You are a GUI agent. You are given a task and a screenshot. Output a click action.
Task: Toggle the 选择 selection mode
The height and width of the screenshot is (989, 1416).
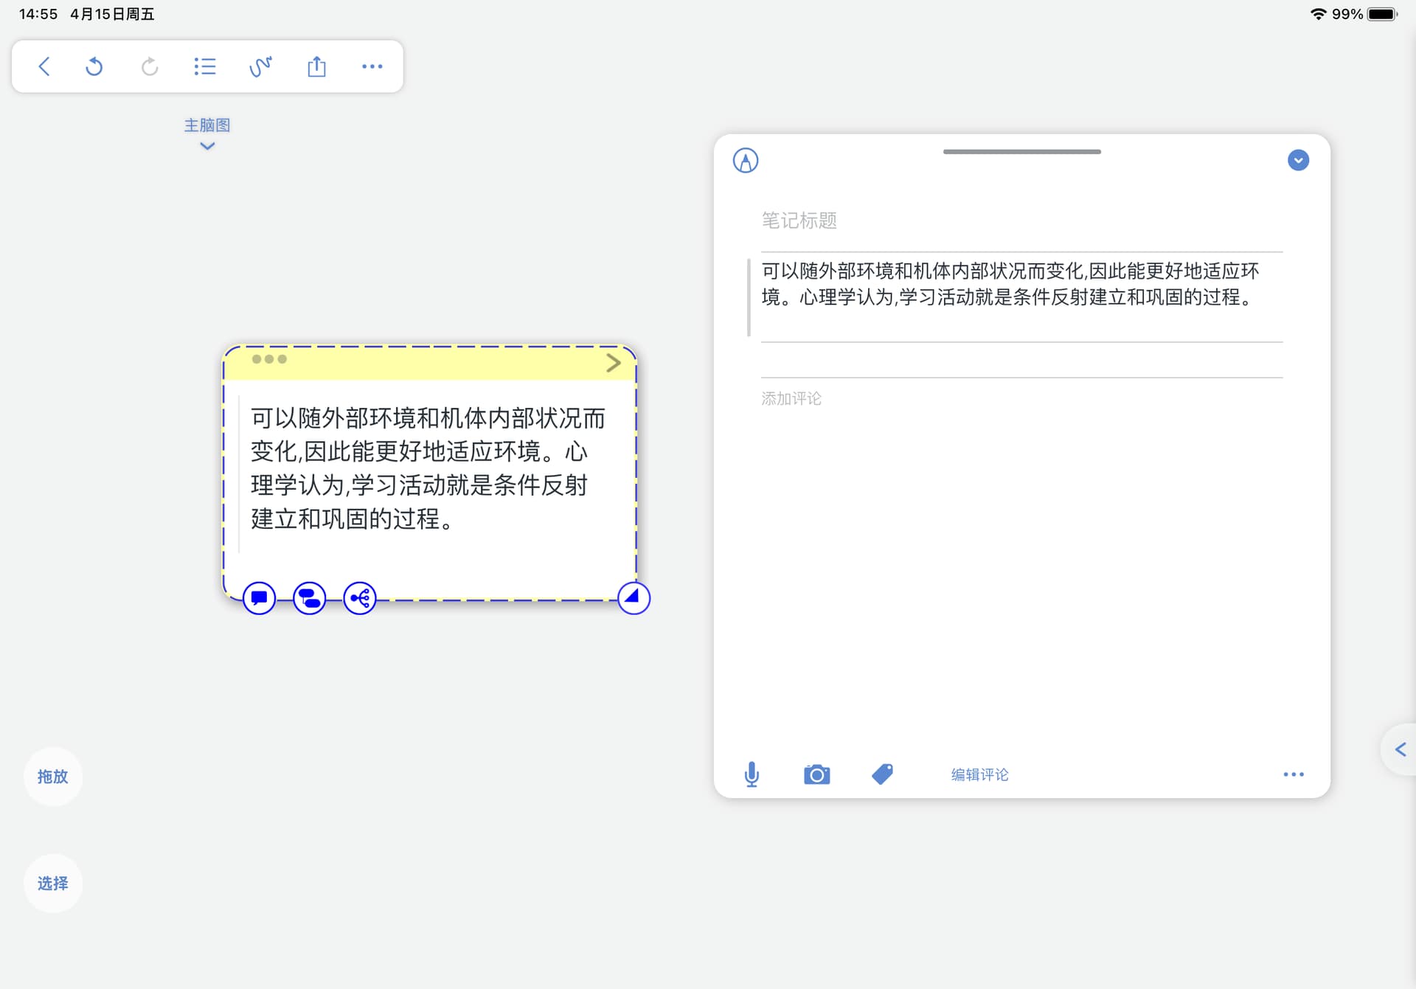point(52,884)
